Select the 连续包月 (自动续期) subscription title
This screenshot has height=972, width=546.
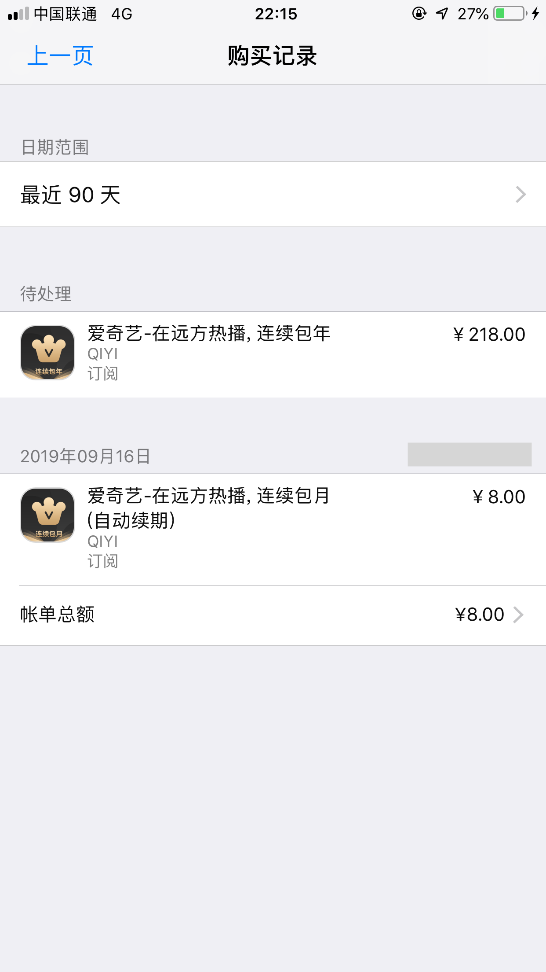(x=209, y=508)
